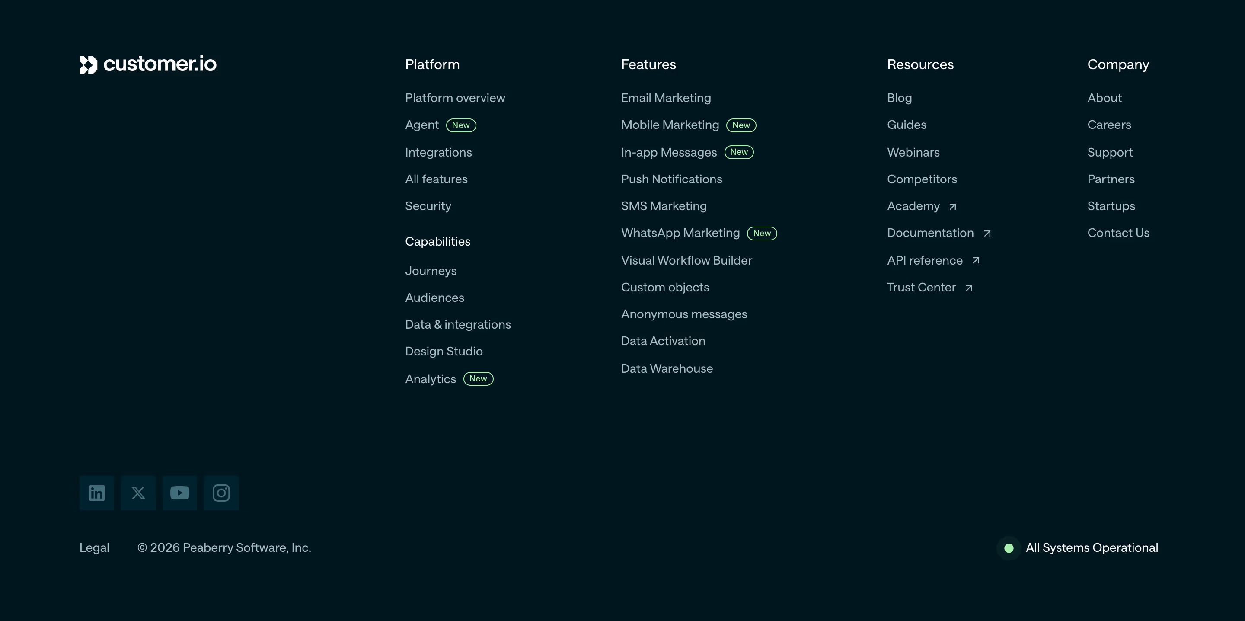The height and width of the screenshot is (621, 1245).
Task: Click the external arrow beside Documentation
Action: (987, 234)
